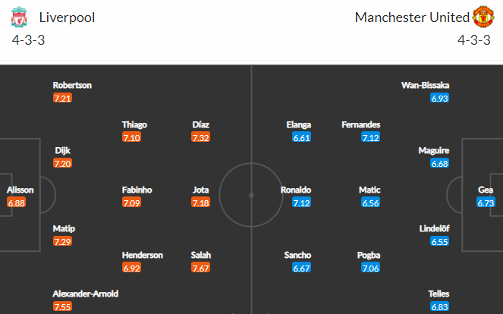Viewport: 503px width, 314px height.
Task: Open the Liverpool team name link
Action: 67,17
